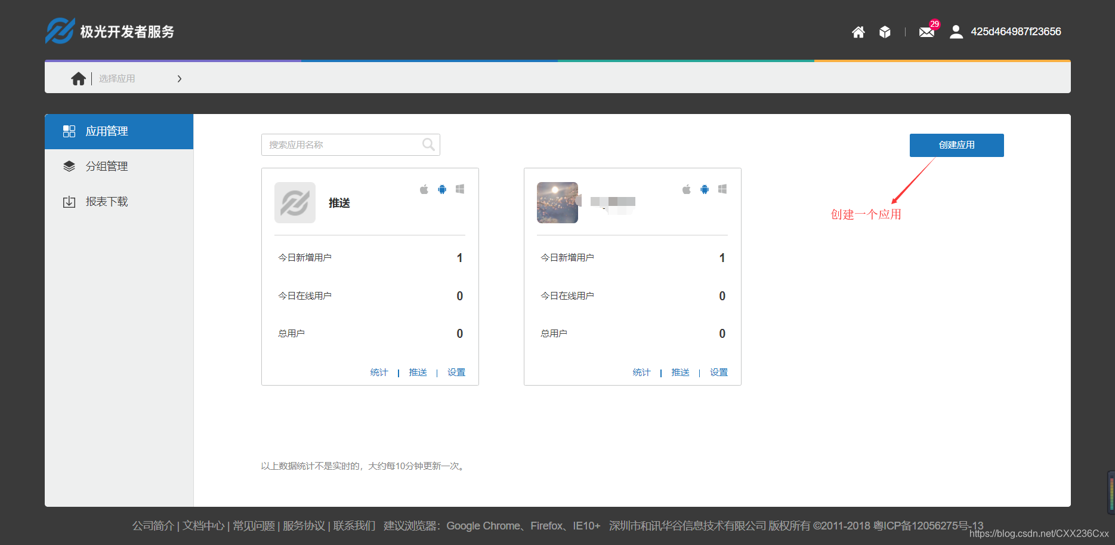
Task: Select 应用管理 in the sidebar
Action: [x=119, y=131]
